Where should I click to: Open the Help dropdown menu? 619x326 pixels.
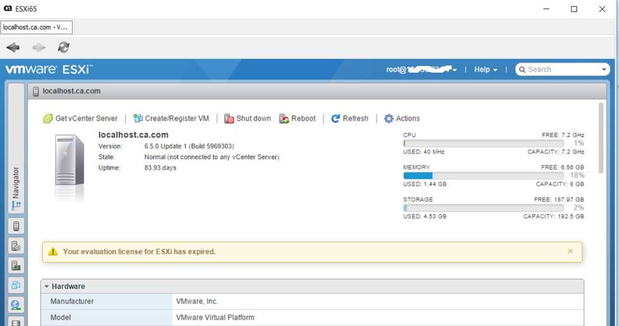[x=486, y=69]
